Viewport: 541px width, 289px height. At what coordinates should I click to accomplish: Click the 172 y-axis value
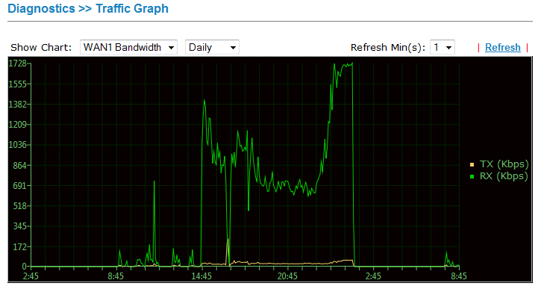pyautogui.click(x=19, y=247)
